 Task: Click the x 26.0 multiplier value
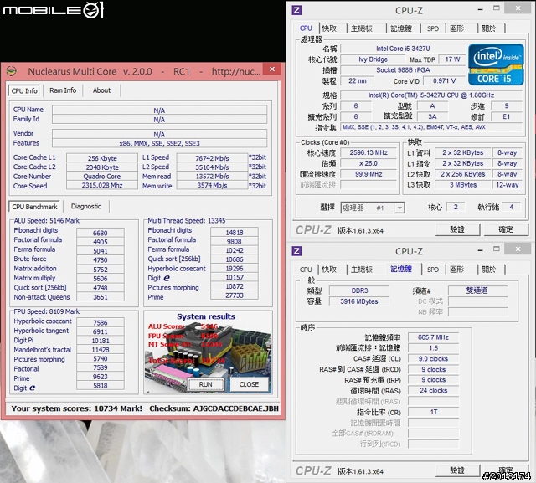[368, 163]
